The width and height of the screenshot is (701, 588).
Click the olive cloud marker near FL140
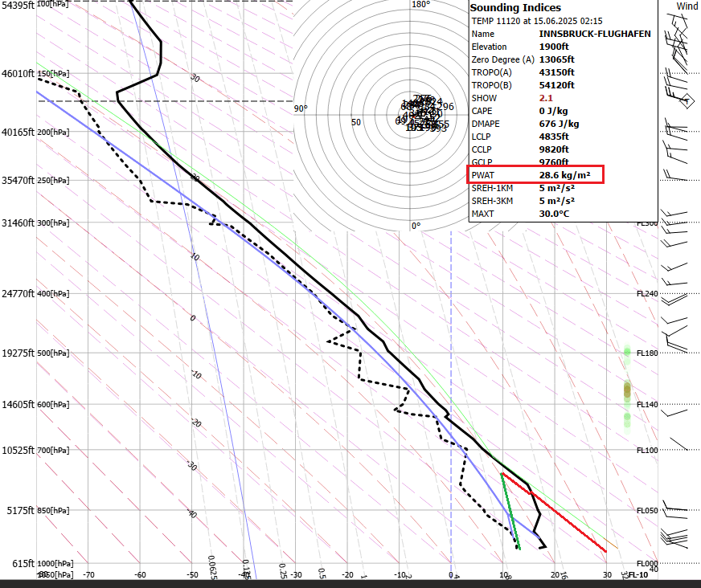point(628,390)
